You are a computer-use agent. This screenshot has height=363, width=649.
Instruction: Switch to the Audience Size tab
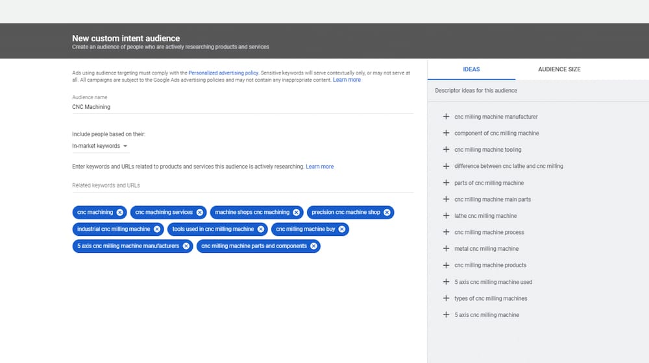(559, 69)
